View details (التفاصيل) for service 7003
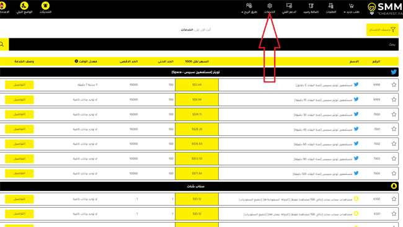The width and height of the screenshot is (403, 227). 19,159
